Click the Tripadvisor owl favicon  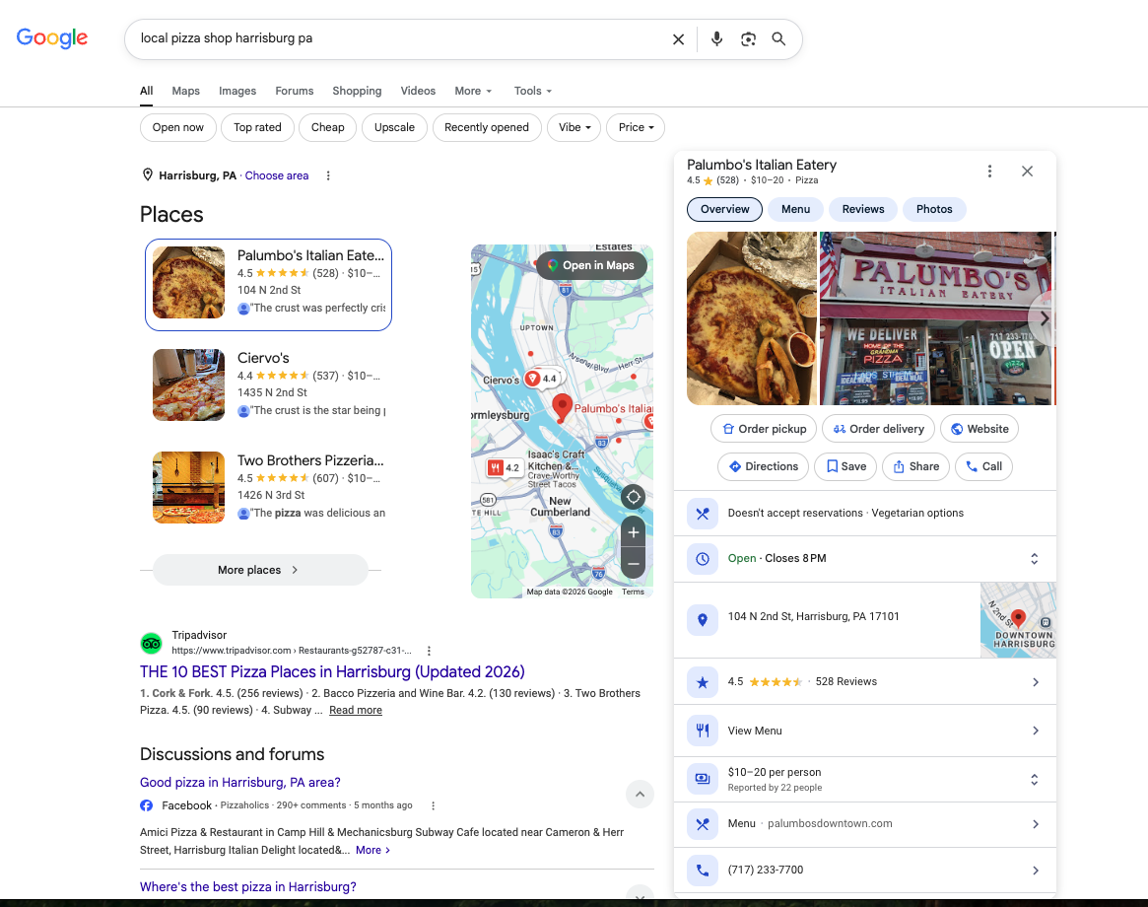point(151,643)
